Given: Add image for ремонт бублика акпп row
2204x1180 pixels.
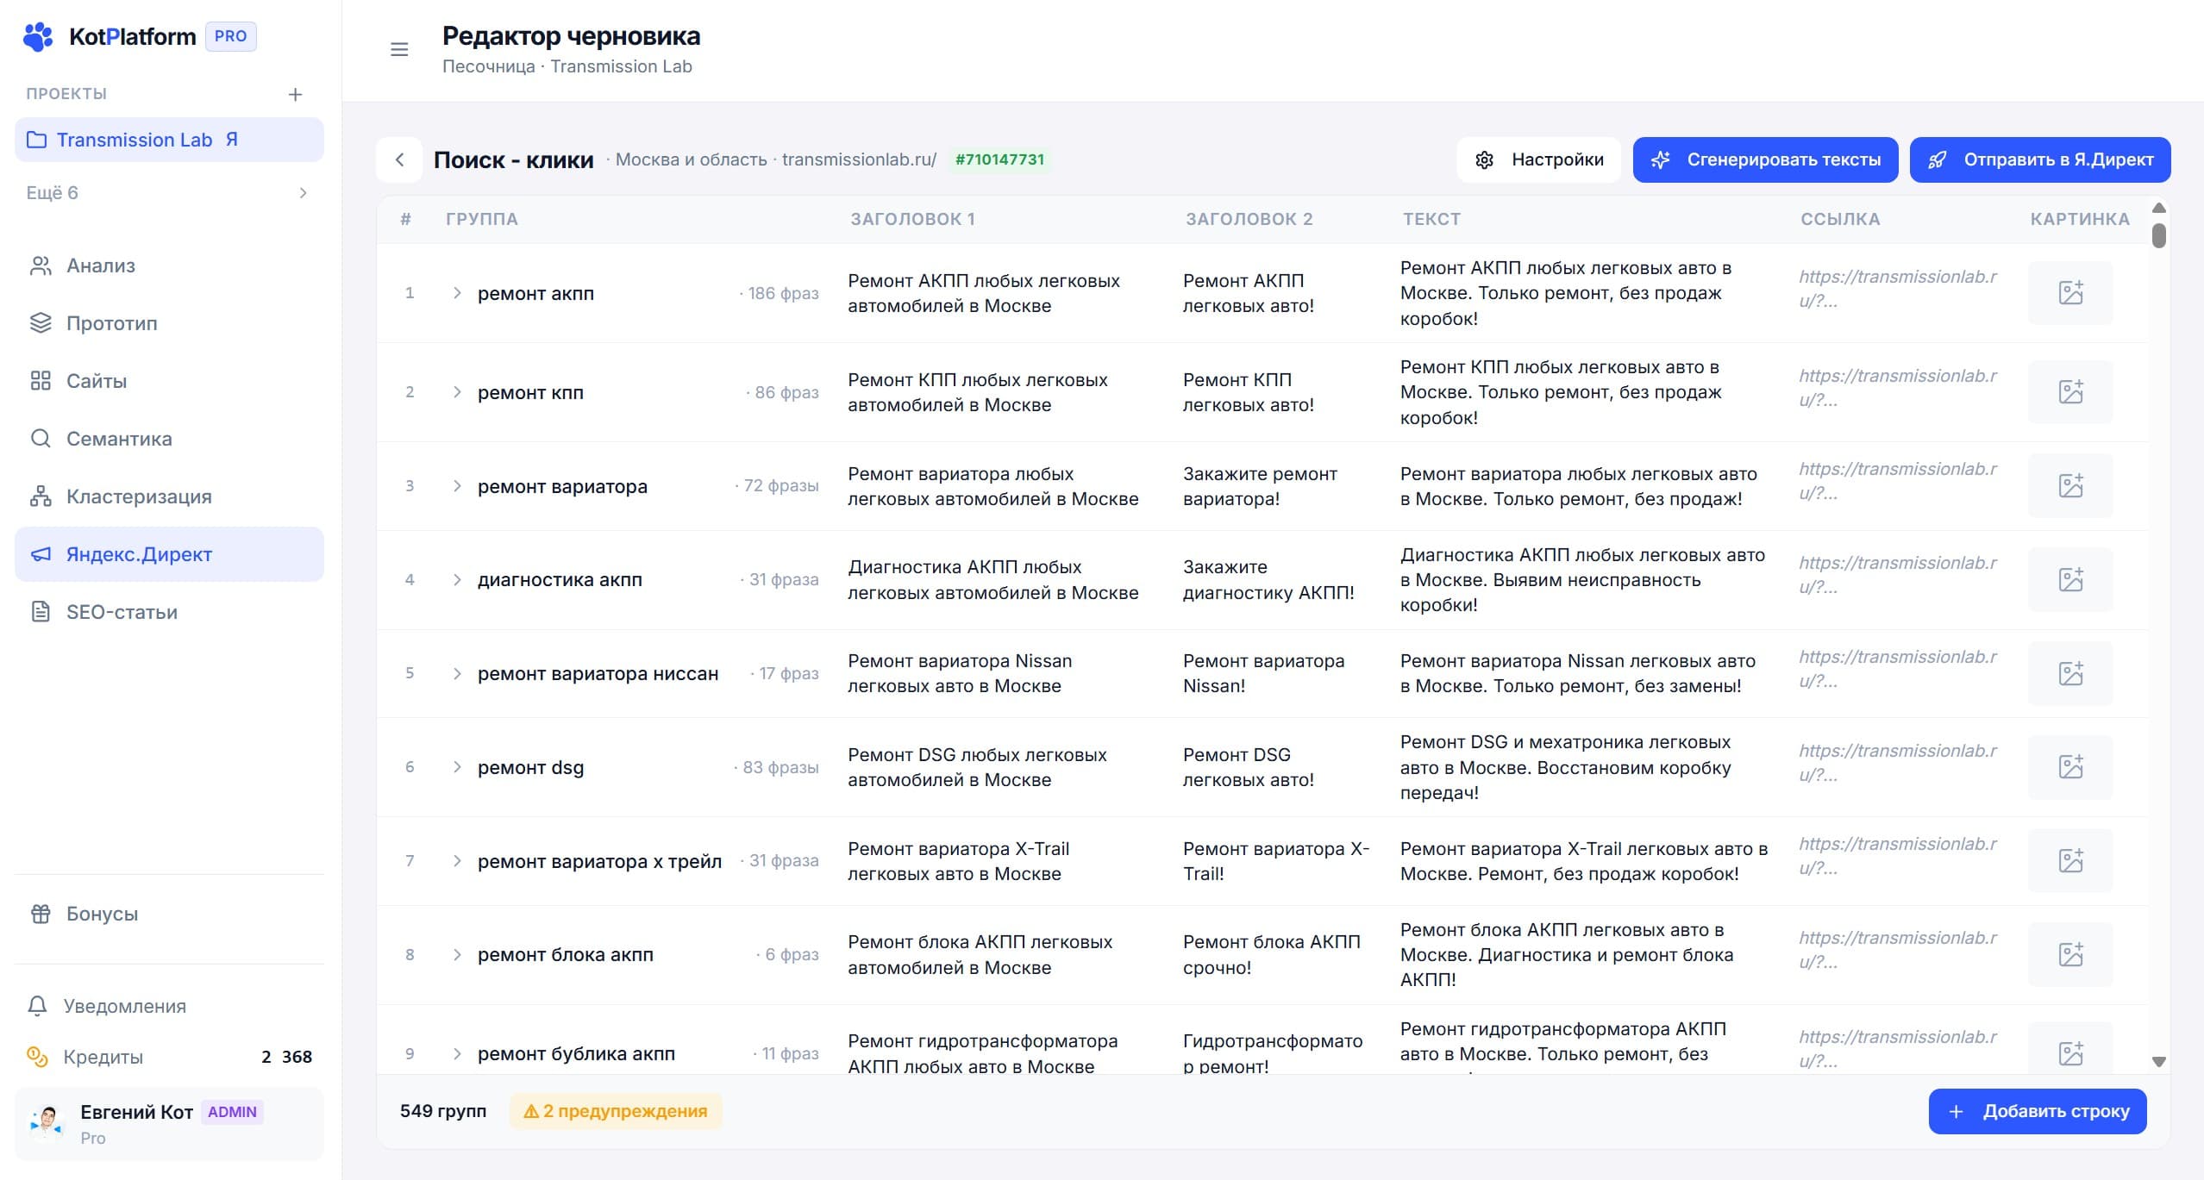Looking at the screenshot, I should click(2070, 1050).
